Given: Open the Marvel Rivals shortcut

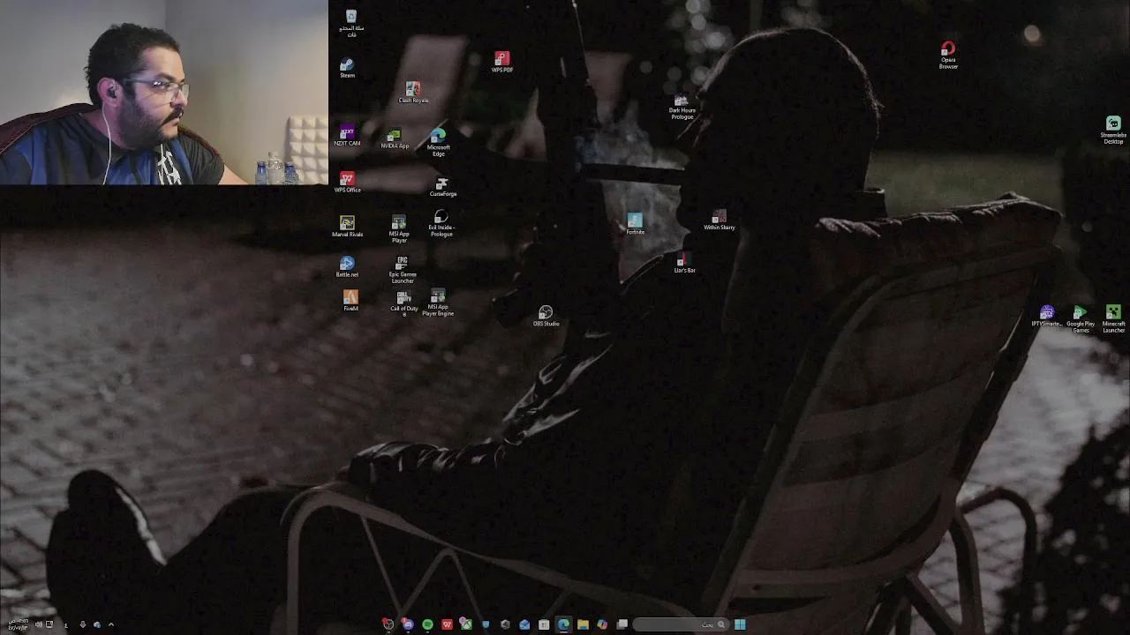Looking at the screenshot, I should tap(347, 227).
